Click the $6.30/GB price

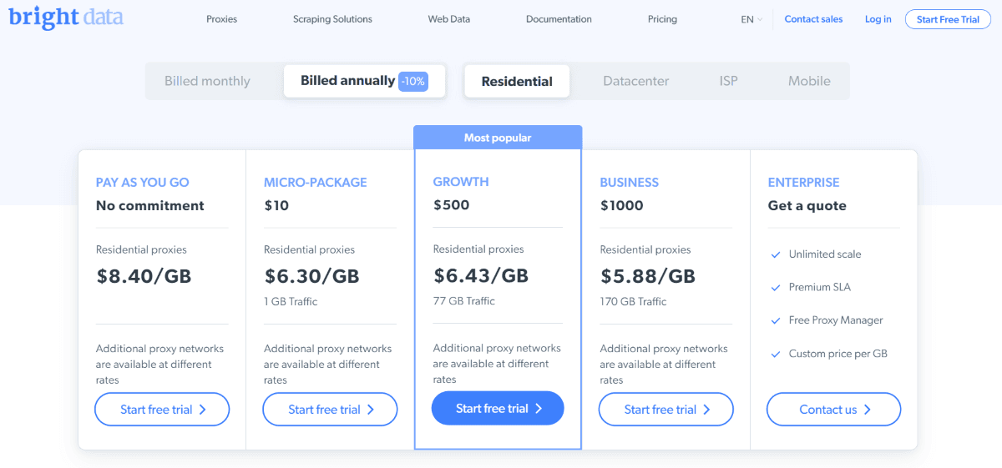(312, 276)
